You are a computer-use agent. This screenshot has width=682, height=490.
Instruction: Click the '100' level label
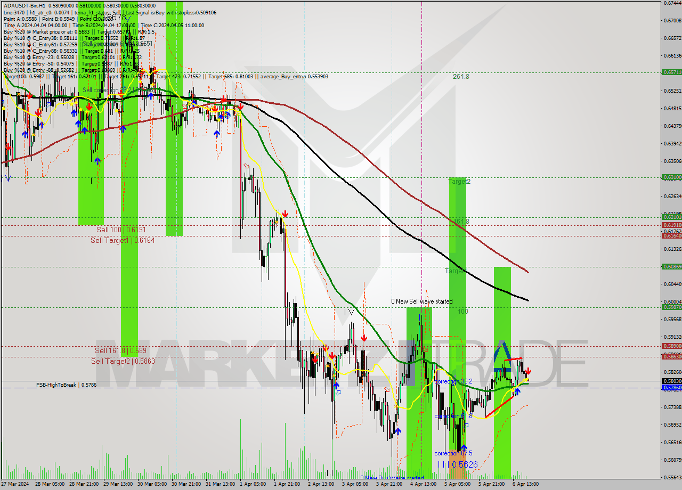[462, 311]
